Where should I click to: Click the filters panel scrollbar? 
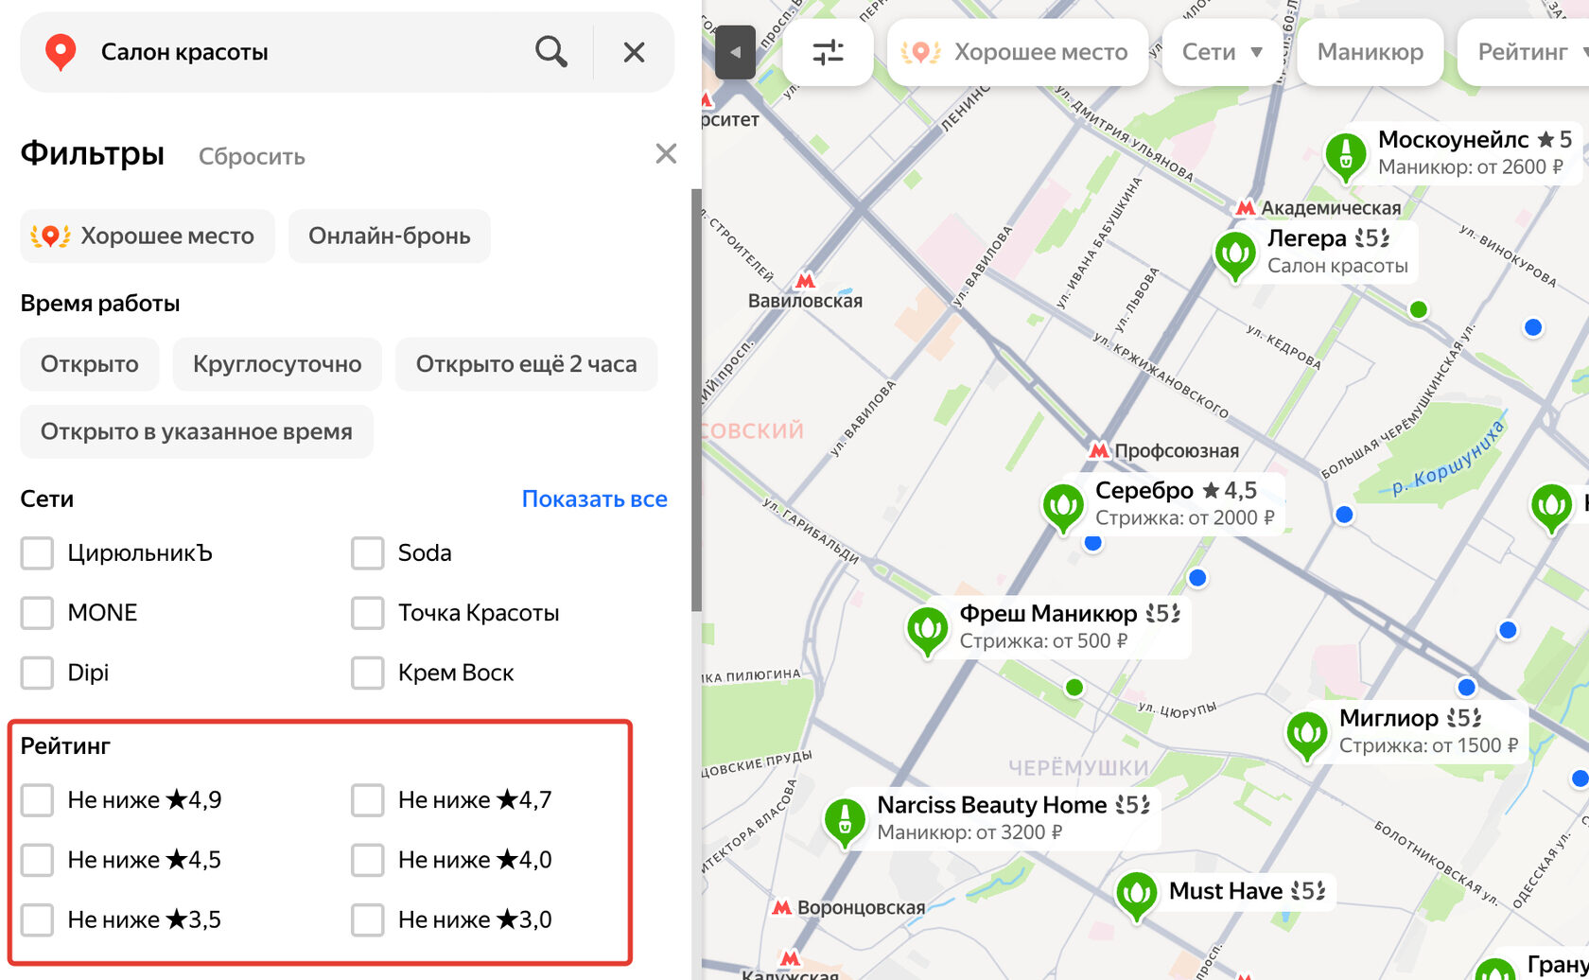click(x=697, y=399)
